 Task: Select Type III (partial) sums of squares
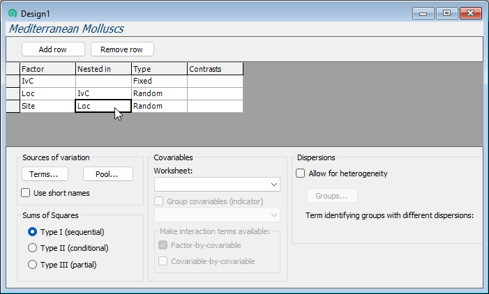(32, 264)
